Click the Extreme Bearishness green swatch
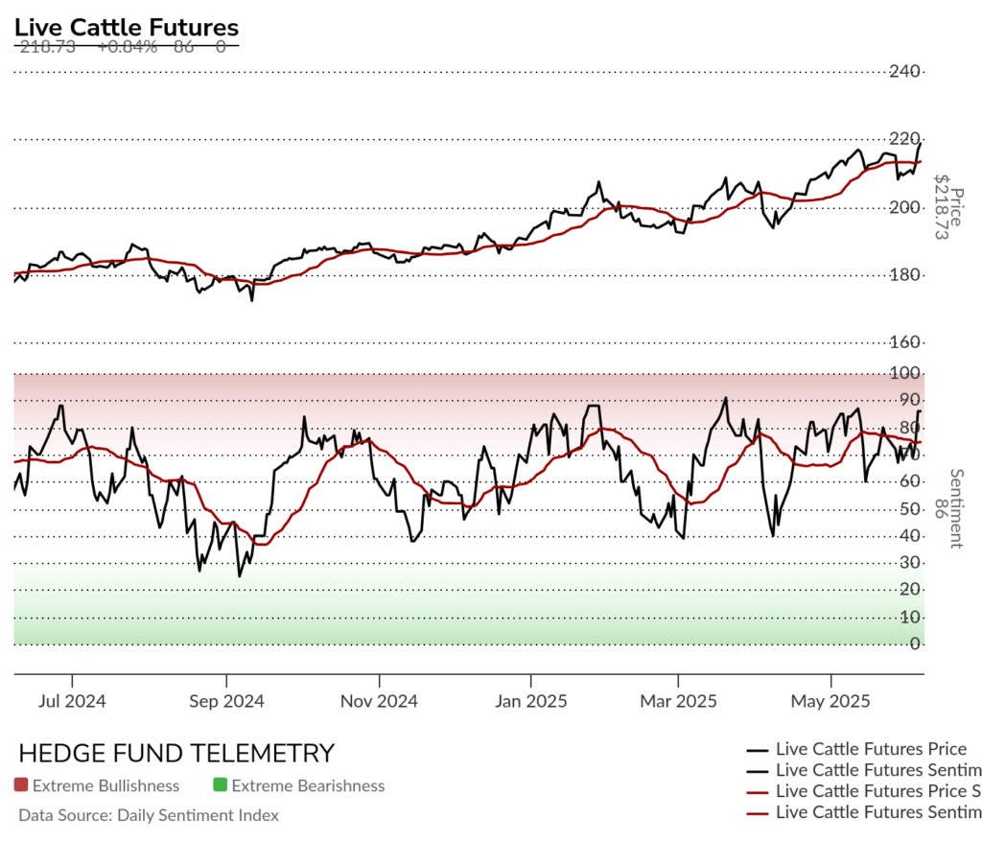This screenshot has width=982, height=842. (x=220, y=784)
